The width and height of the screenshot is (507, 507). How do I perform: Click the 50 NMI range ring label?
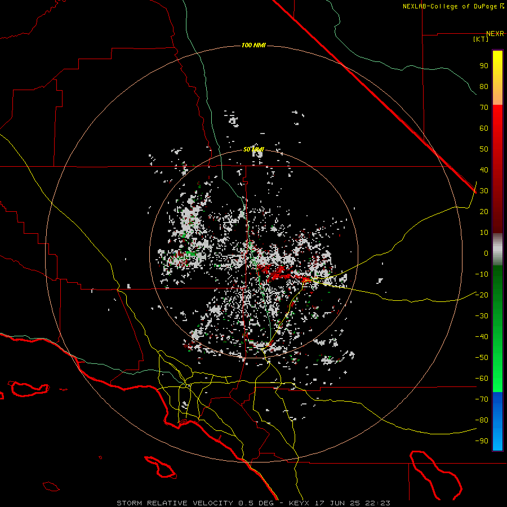pyautogui.click(x=253, y=149)
